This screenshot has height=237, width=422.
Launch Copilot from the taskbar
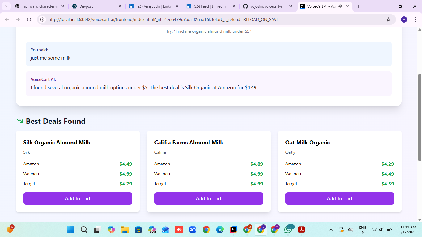(111, 230)
